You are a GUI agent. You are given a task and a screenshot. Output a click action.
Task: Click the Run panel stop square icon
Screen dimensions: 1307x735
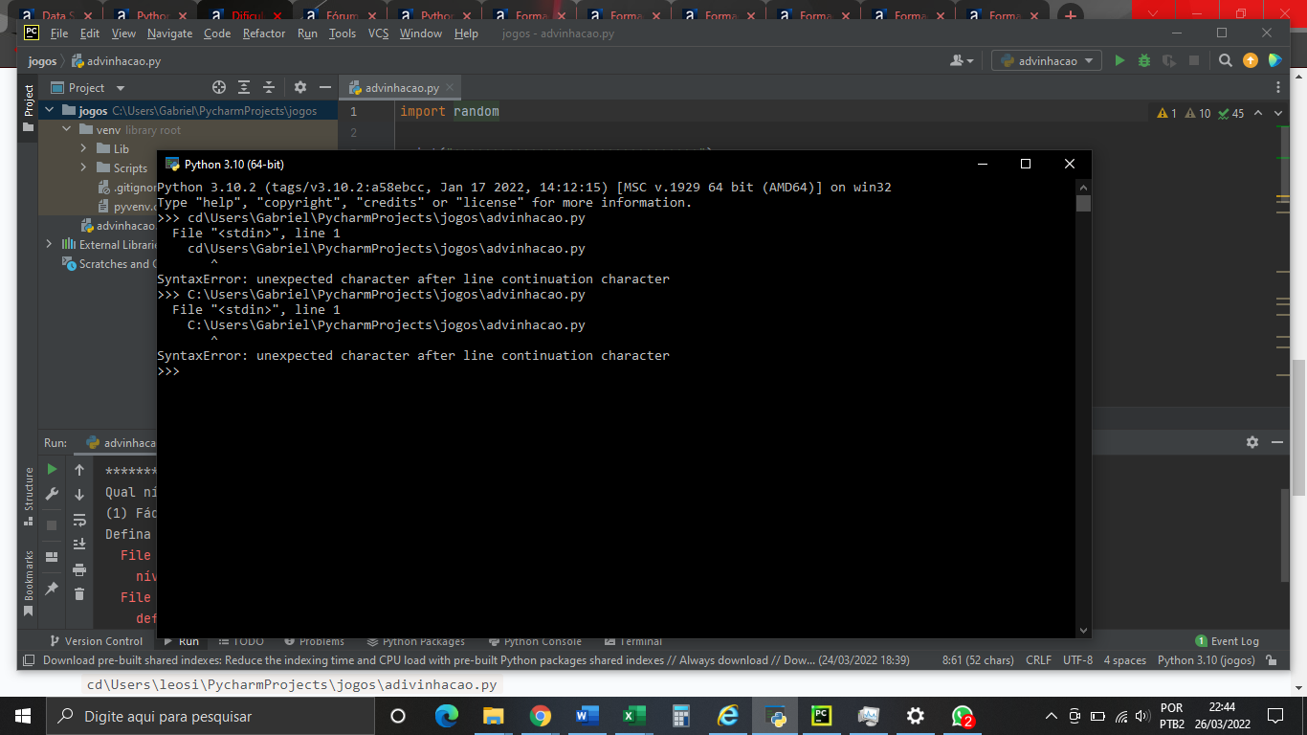coord(53,525)
